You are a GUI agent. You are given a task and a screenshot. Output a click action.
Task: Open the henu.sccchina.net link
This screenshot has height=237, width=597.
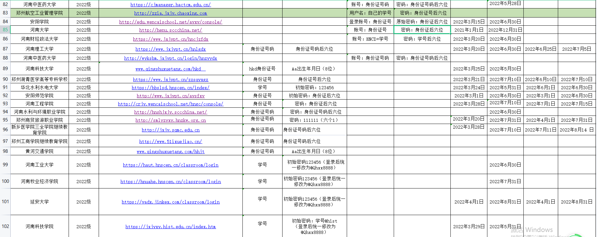pyautogui.click(x=170, y=30)
